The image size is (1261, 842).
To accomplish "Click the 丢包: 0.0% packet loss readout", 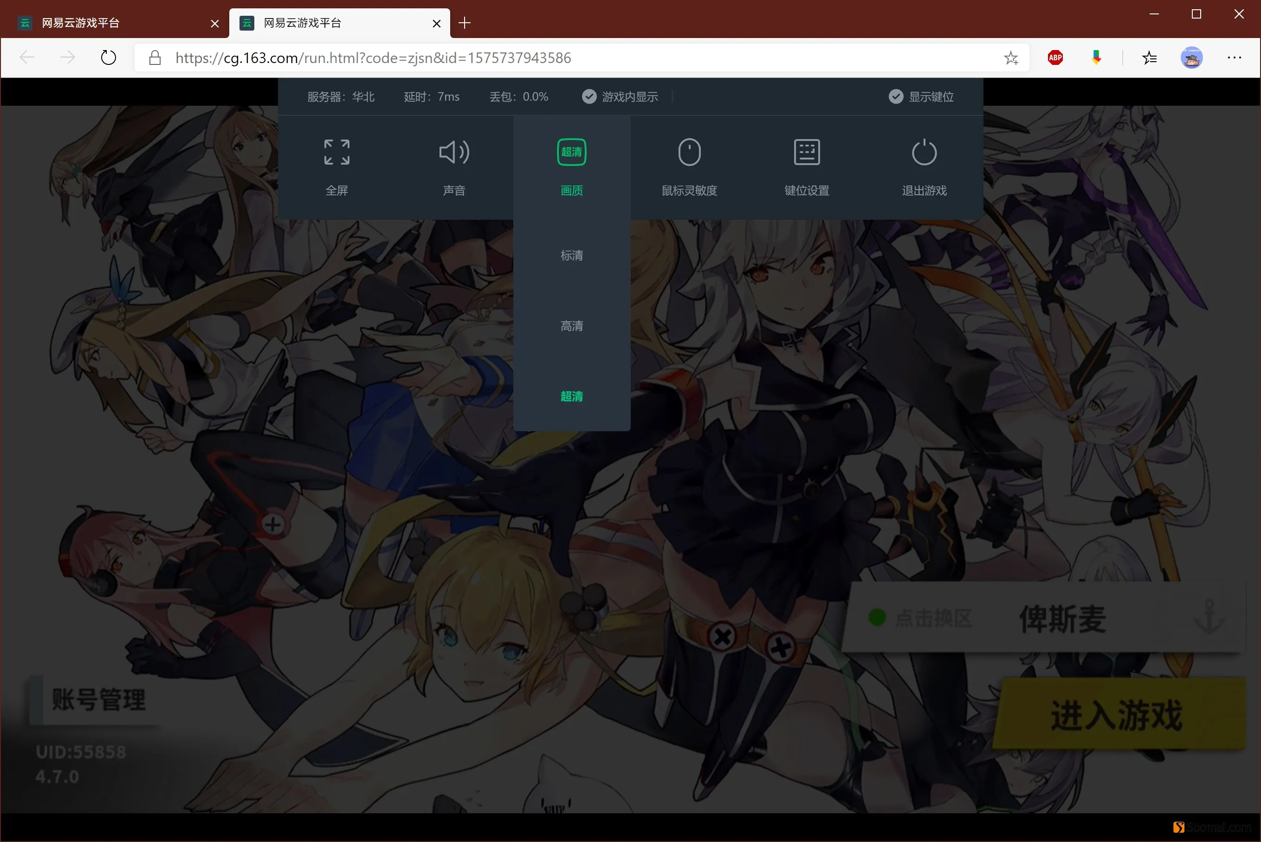I will (519, 96).
